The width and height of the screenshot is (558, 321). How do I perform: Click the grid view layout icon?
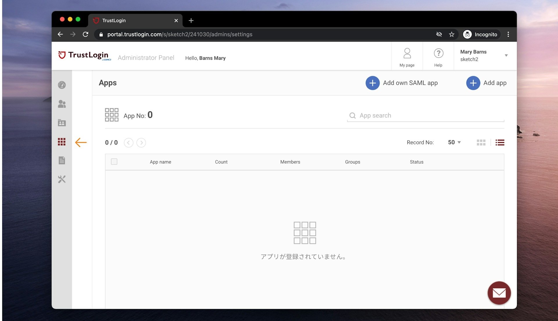[x=481, y=142]
